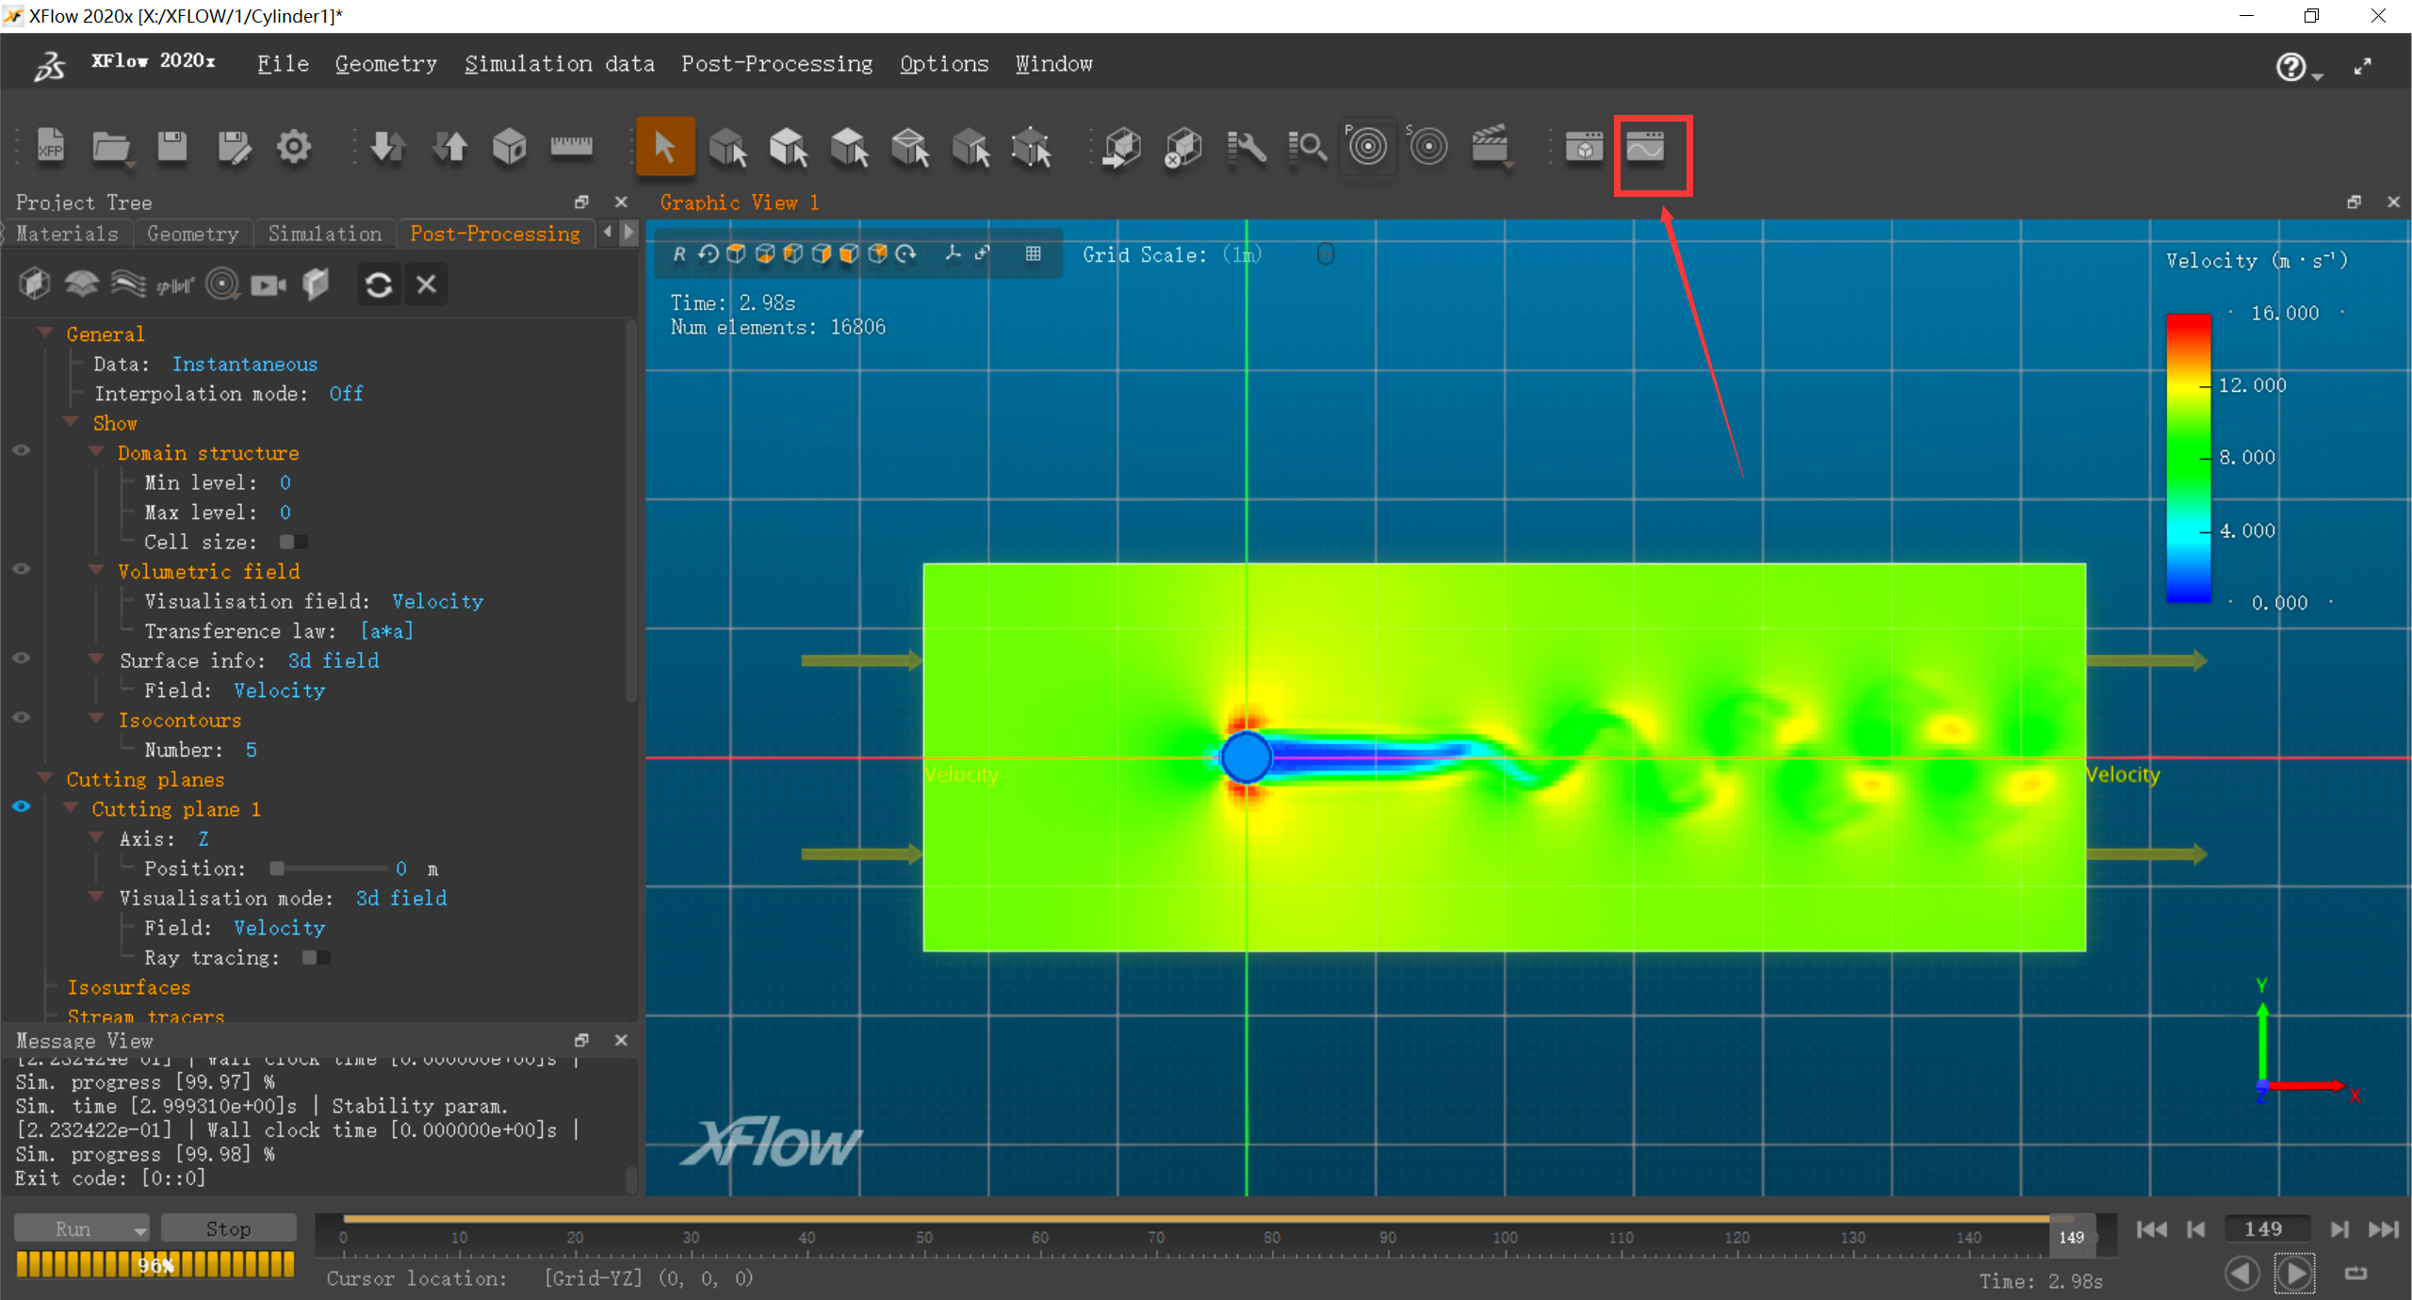Screen dimensions: 2412x1300
Task: Click the record animation camera icon
Action: point(269,284)
